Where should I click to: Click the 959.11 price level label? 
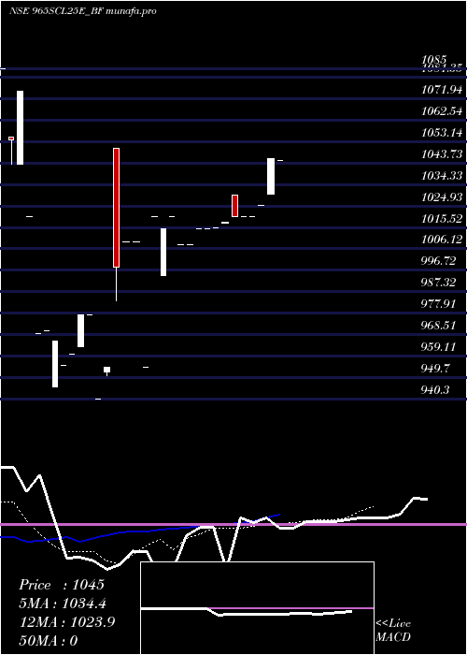(439, 347)
